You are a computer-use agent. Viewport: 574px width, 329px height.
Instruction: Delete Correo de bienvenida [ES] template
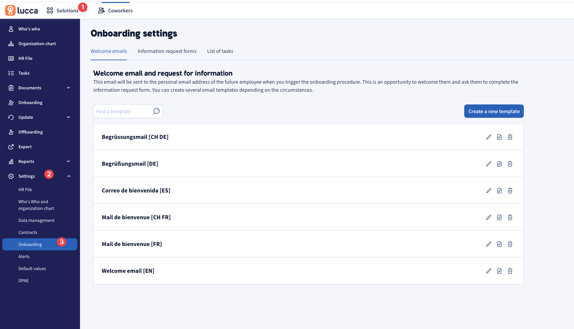tap(510, 190)
